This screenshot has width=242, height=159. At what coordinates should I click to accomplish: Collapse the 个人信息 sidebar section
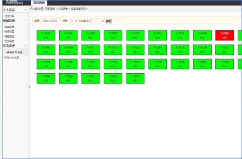[x=25, y=10]
